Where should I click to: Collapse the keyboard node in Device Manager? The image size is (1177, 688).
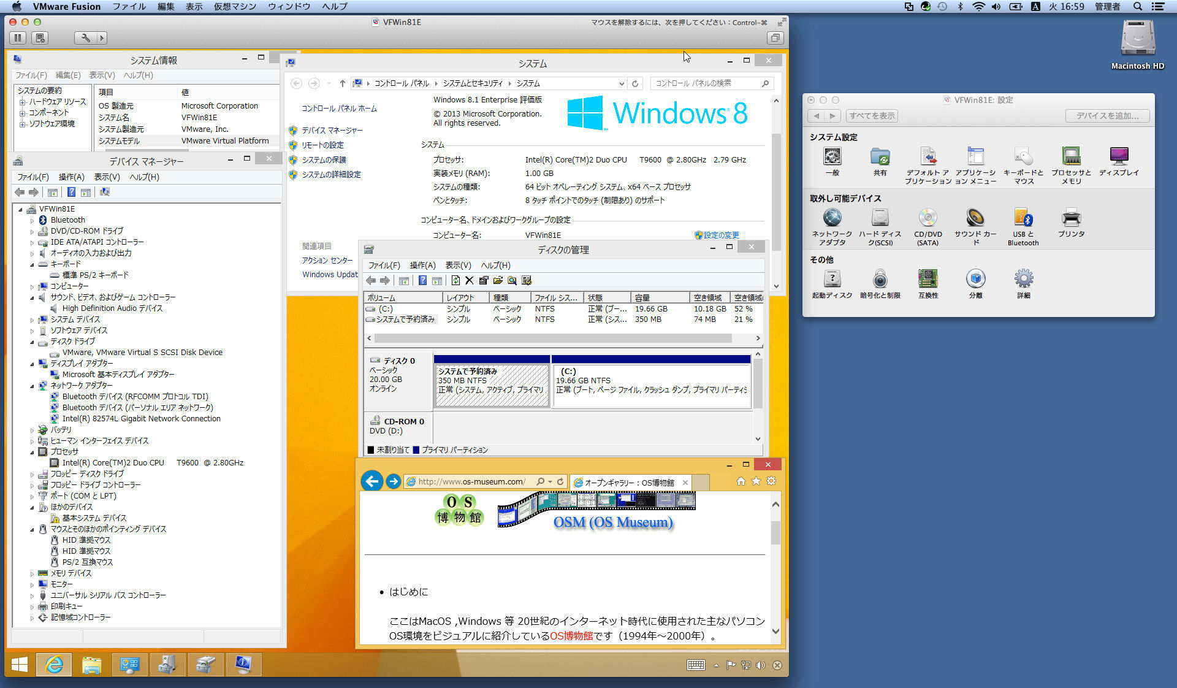point(32,264)
